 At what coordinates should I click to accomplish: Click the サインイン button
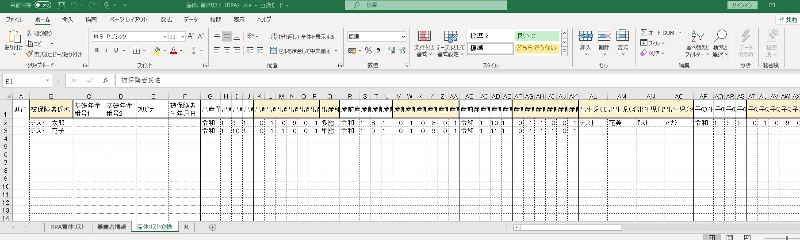click(x=742, y=5)
